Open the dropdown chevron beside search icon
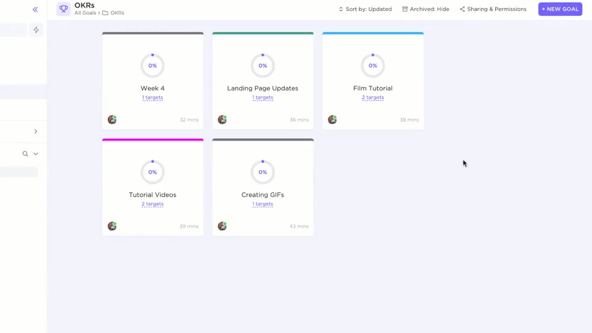The height and width of the screenshot is (333, 592). (x=36, y=154)
